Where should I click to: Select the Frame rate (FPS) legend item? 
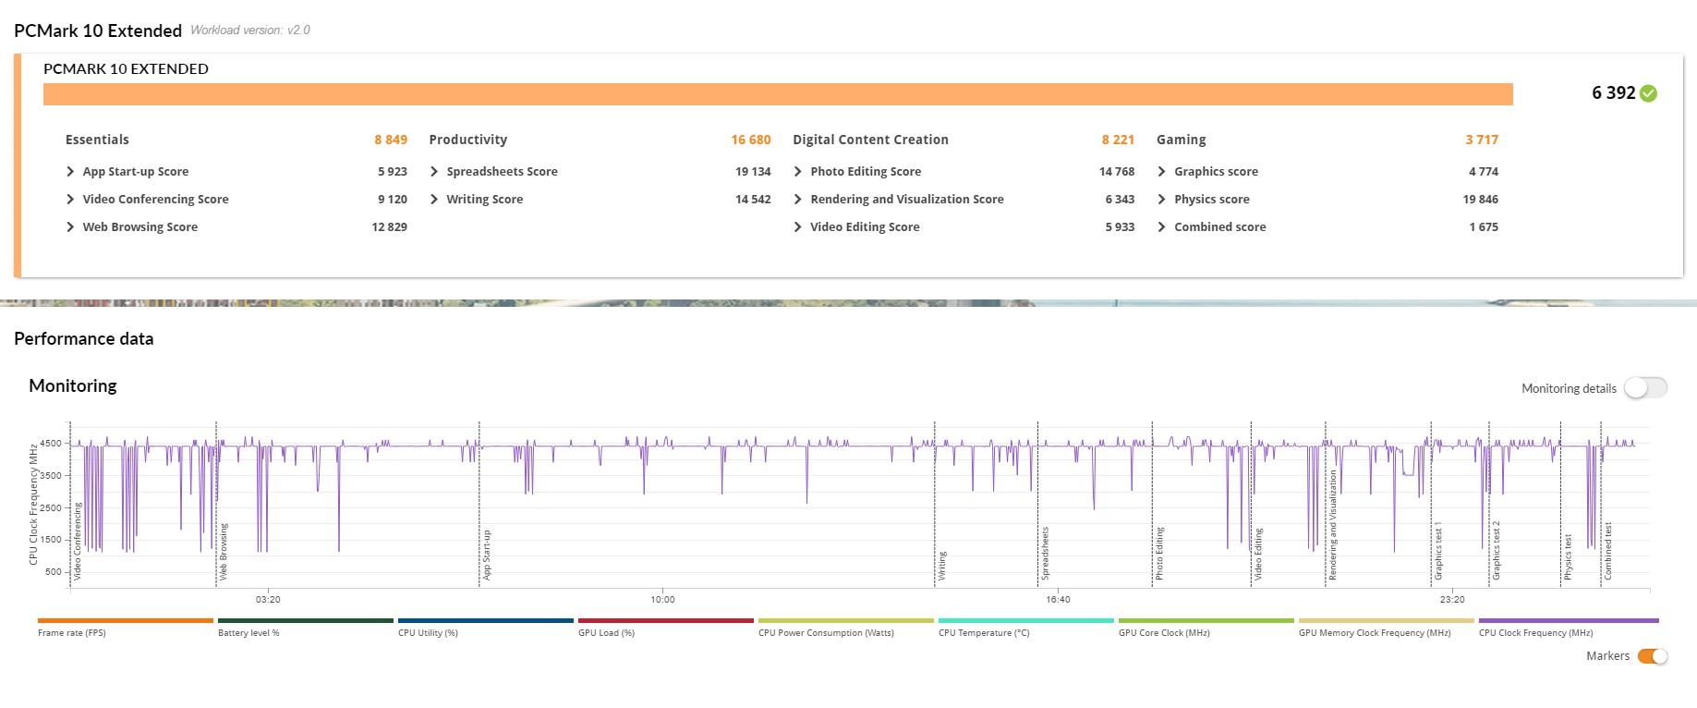(126, 628)
